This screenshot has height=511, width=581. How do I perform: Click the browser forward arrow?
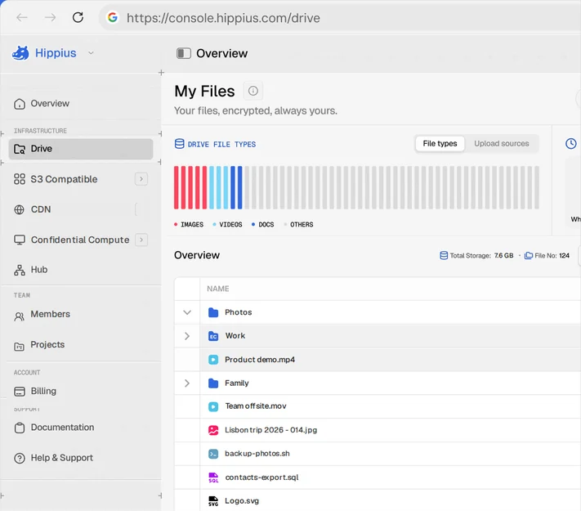(50, 17)
